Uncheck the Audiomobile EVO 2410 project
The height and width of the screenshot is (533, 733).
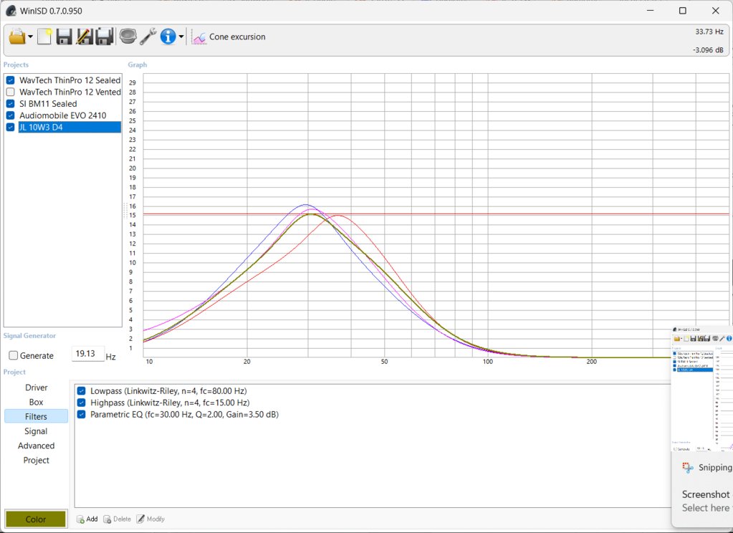(11, 115)
